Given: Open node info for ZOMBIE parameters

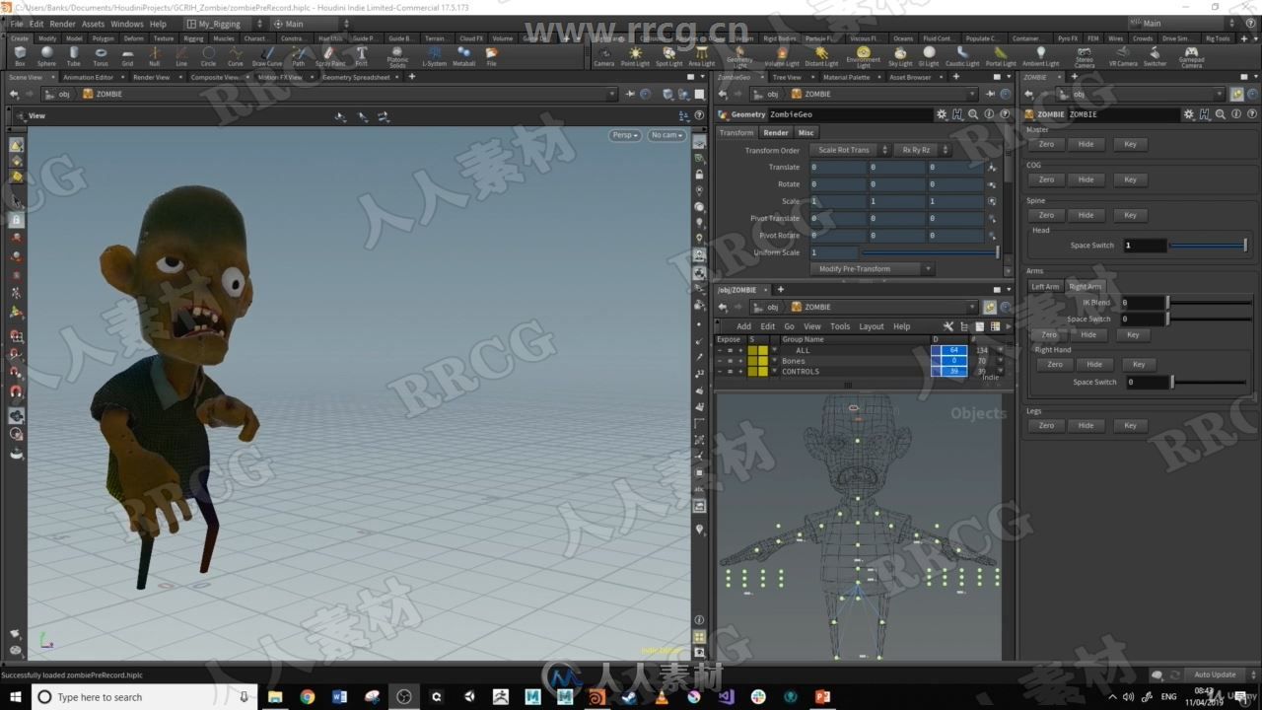Looking at the screenshot, I should coord(1235,114).
